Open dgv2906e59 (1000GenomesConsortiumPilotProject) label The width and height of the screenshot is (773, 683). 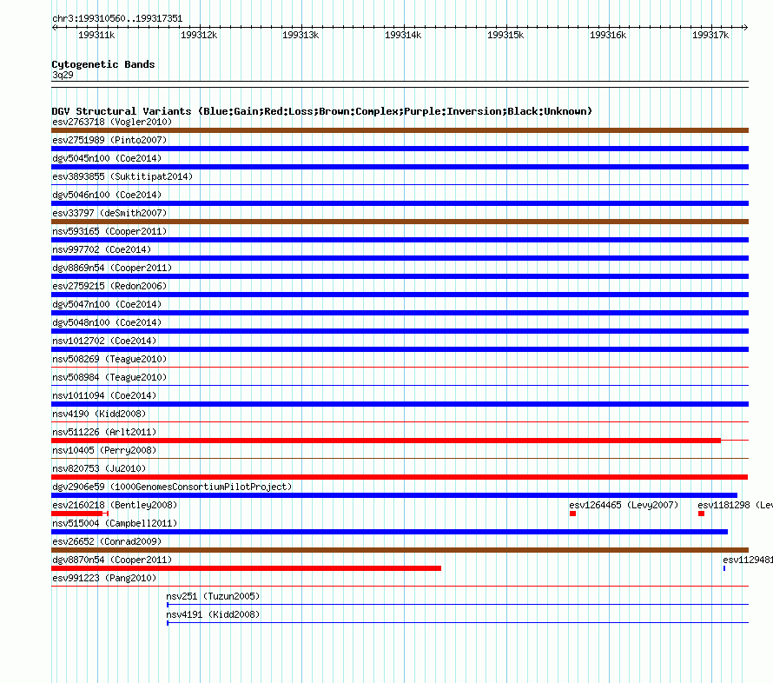(172, 487)
